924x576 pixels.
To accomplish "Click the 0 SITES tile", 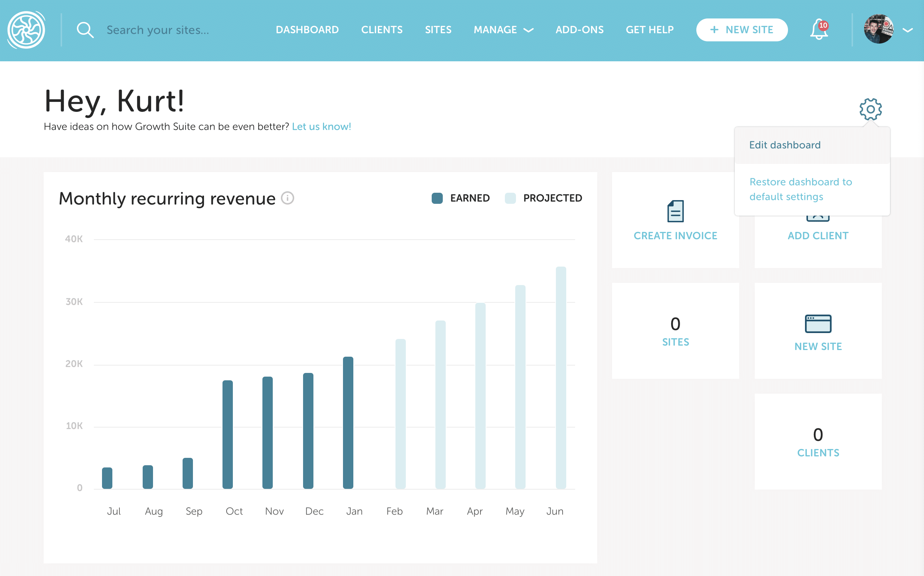I will pyautogui.click(x=675, y=331).
